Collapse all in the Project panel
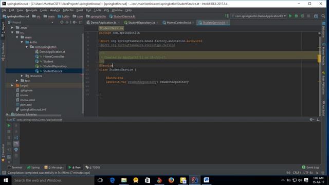 [x=67, y=22]
